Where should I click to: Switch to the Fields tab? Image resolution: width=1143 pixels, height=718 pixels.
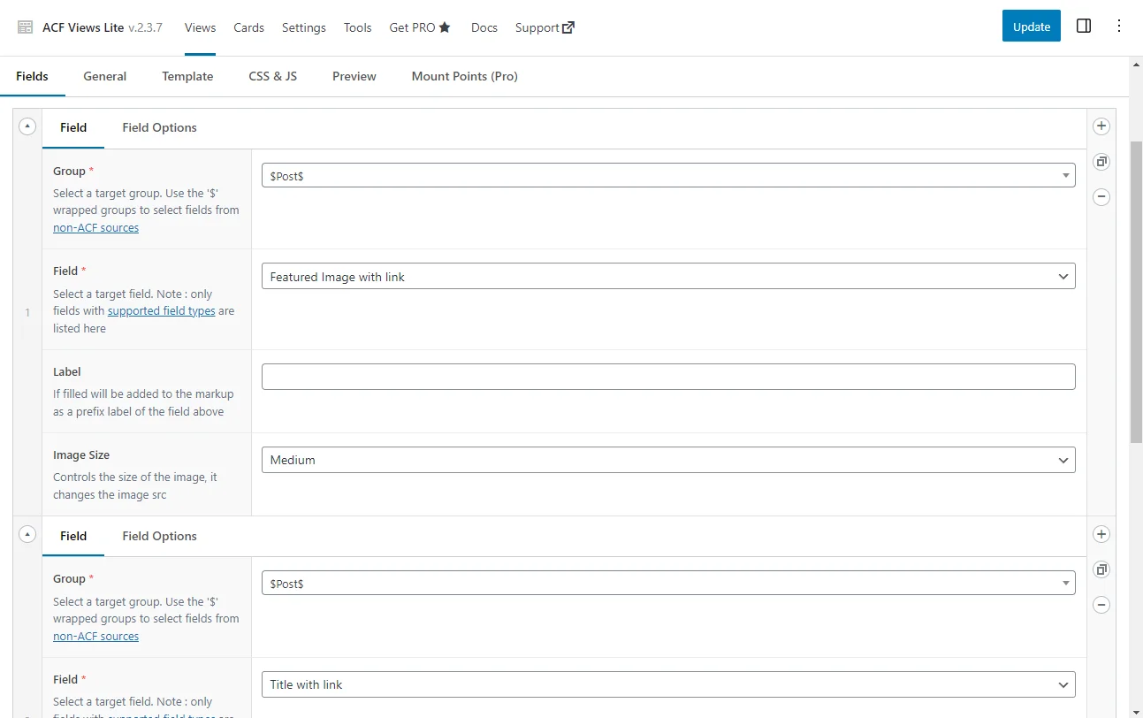33,76
